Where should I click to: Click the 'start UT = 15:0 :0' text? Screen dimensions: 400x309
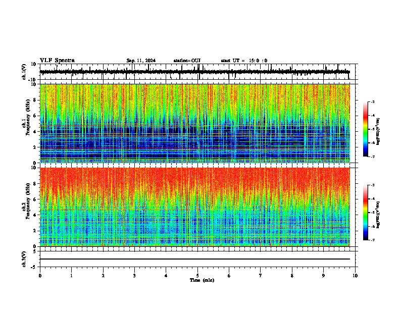pyautogui.click(x=244, y=61)
